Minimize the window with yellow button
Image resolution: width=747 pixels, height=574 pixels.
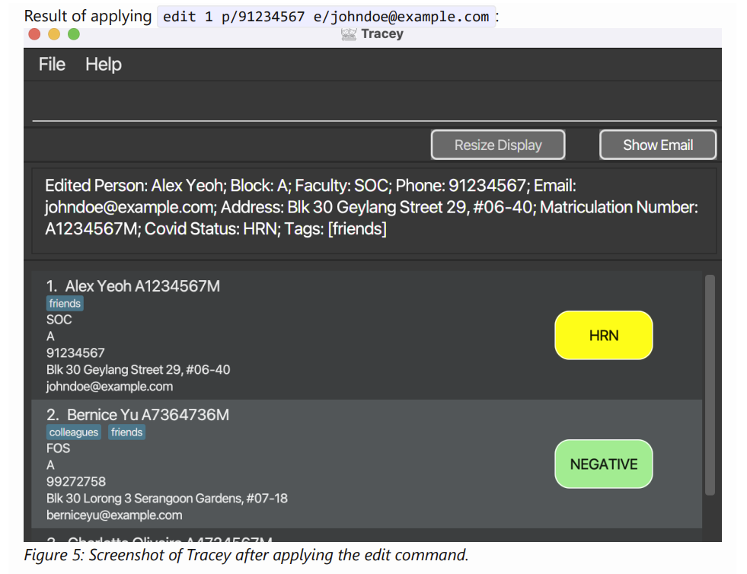point(54,34)
